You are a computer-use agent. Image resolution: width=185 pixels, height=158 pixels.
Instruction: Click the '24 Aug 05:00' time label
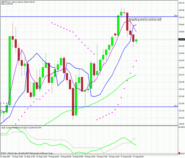click(x=66, y=157)
